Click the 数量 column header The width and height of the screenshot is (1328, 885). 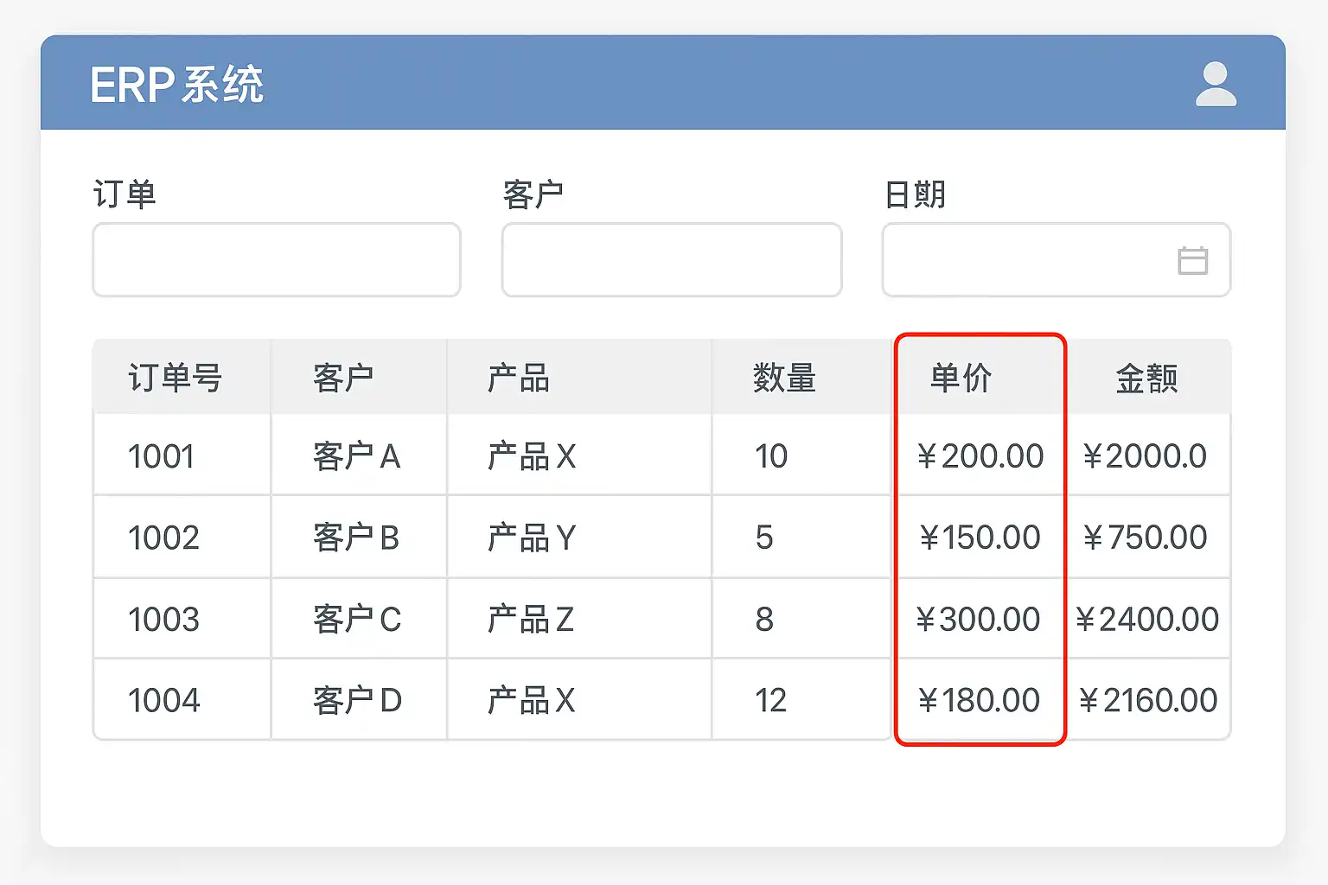[x=783, y=378]
